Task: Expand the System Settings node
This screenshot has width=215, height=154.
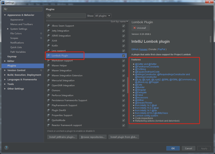Action: 8,29
